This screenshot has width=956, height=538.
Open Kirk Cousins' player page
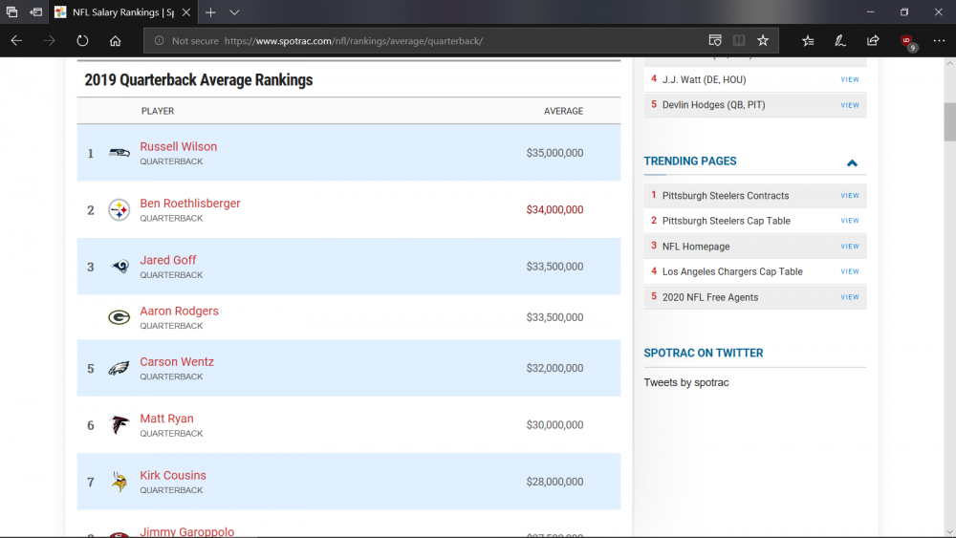[x=172, y=475]
